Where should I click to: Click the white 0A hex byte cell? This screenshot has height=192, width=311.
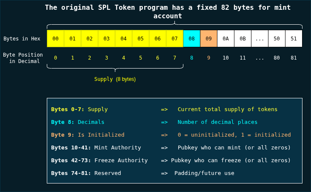(225, 39)
